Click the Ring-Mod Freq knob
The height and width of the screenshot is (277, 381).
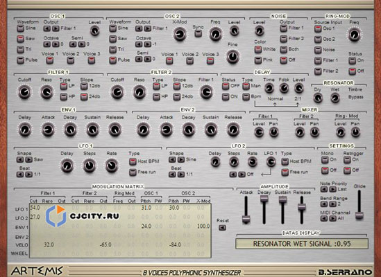[354, 34]
